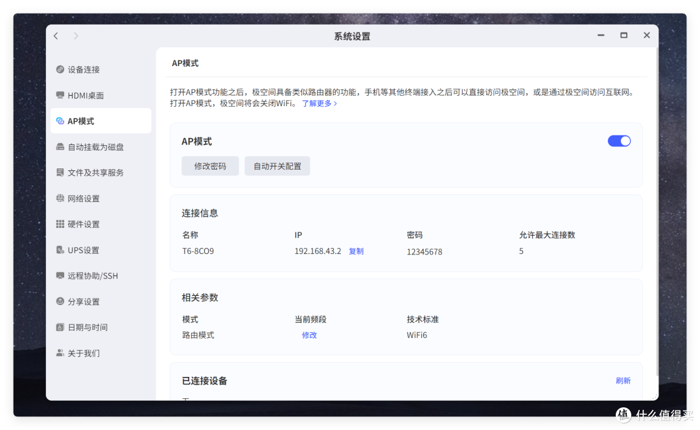Select AP模式 in the sidebar
This screenshot has height=430, width=700.
101,121
